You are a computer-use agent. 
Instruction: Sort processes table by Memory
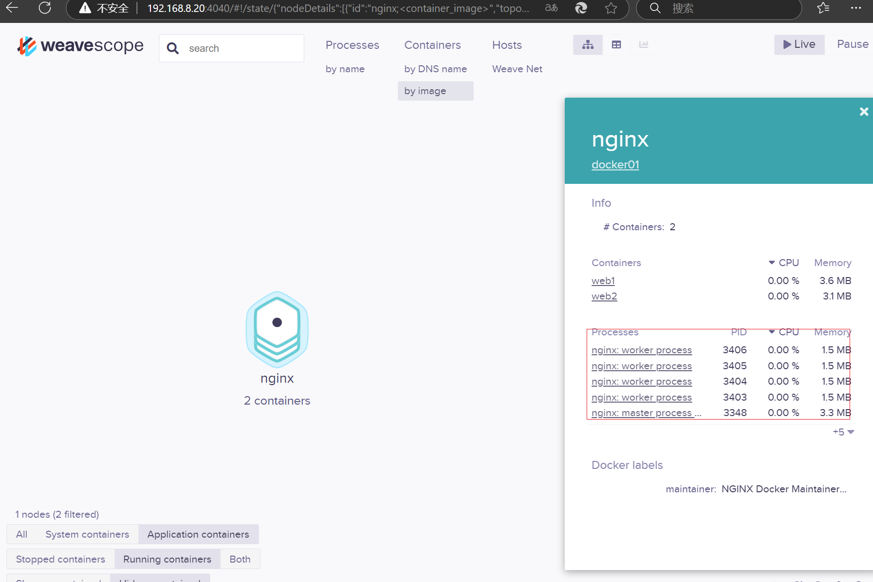(x=833, y=332)
